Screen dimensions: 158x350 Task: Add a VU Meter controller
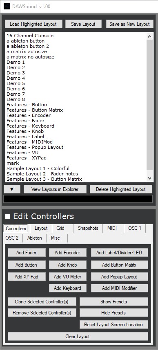(67, 277)
